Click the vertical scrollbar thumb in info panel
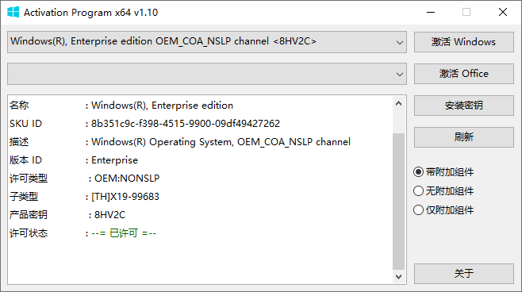 pyautogui.click(x=398, y=201)
